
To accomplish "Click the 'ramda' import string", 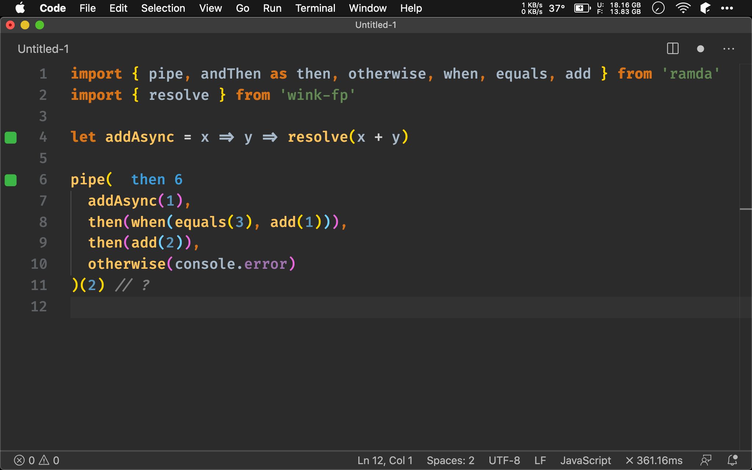I will 691,74.
